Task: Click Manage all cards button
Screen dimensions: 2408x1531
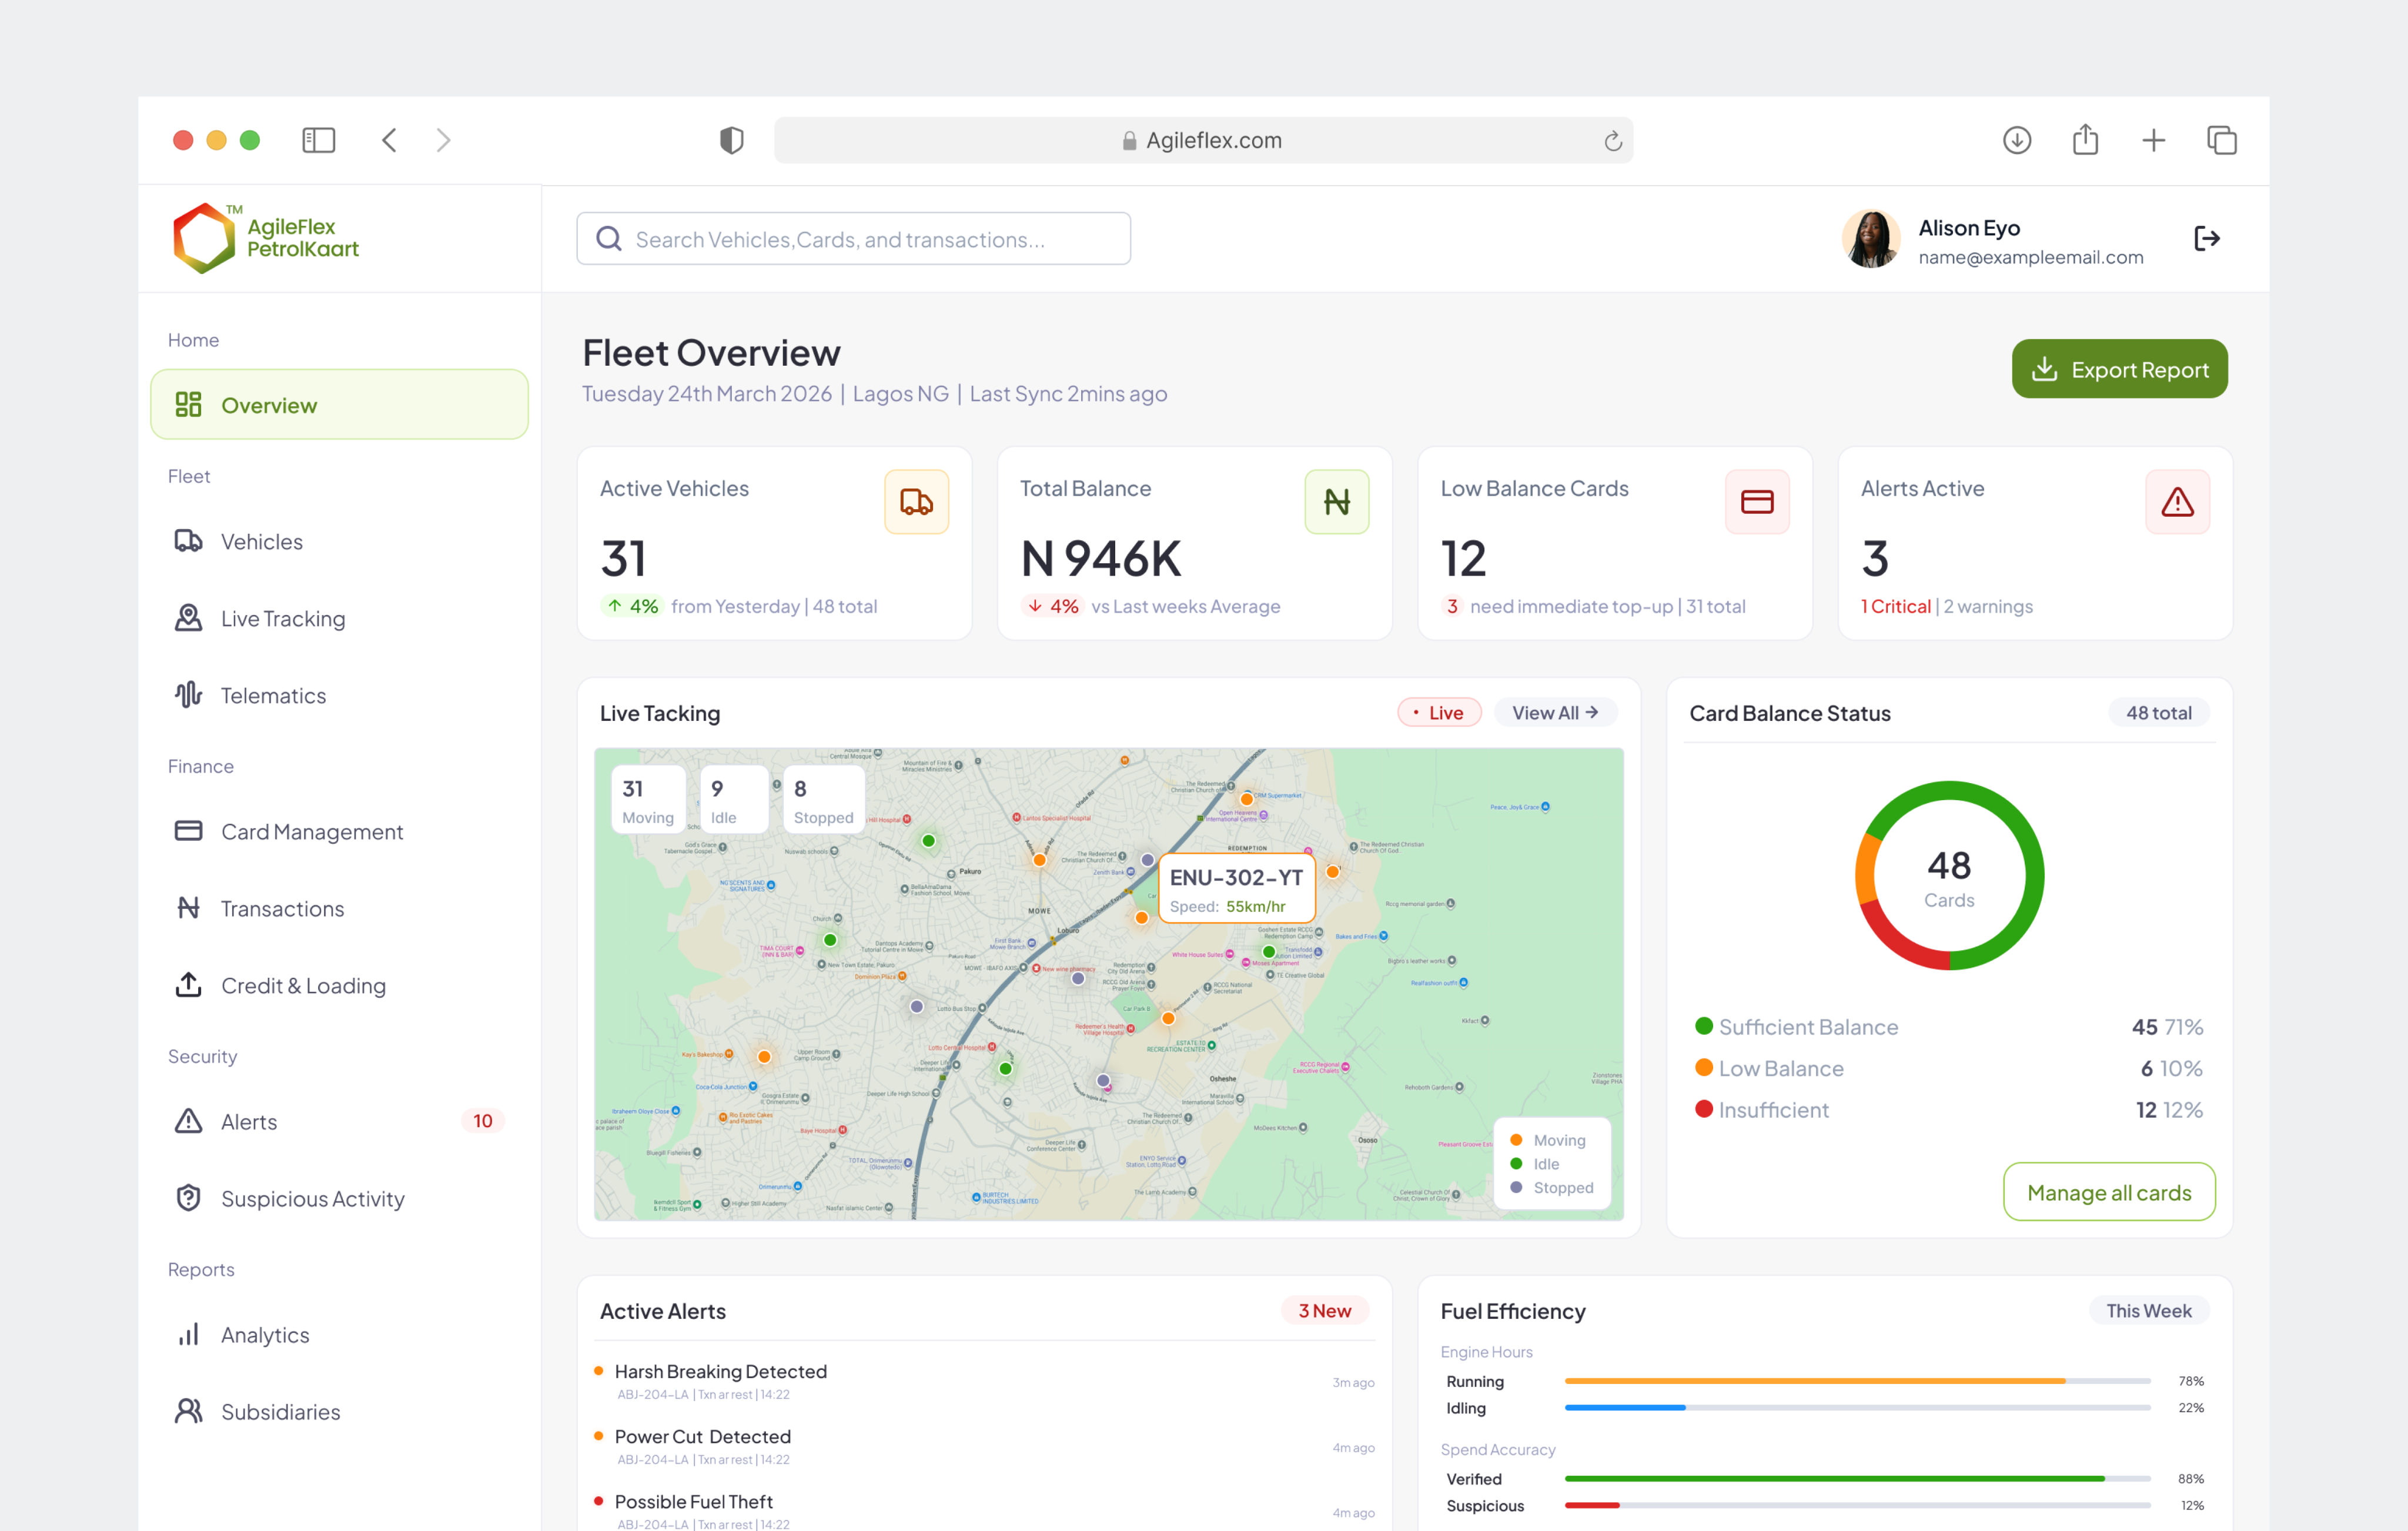Action: point(2109,1192)
